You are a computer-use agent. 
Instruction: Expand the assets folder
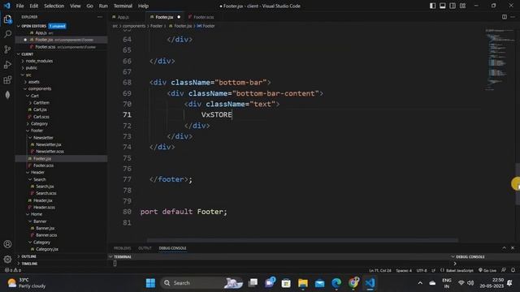click(x=33, y=82)
